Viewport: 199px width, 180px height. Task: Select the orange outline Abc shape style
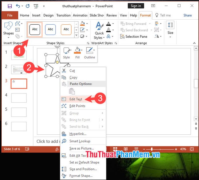click(66, 29)
